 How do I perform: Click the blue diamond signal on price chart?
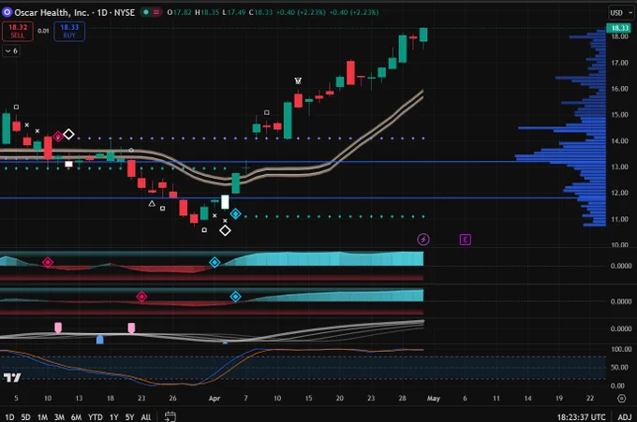[x=236, y=213]
